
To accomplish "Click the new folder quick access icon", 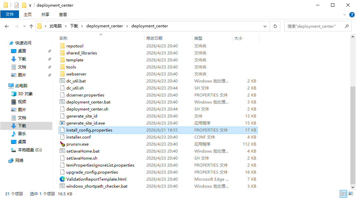I will 24,5.
